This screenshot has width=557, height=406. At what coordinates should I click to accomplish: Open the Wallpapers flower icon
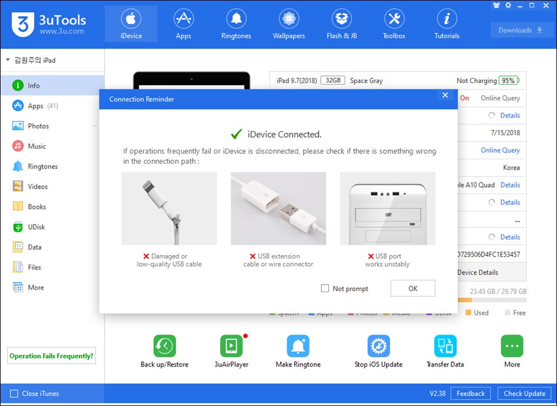coord(289,19)
